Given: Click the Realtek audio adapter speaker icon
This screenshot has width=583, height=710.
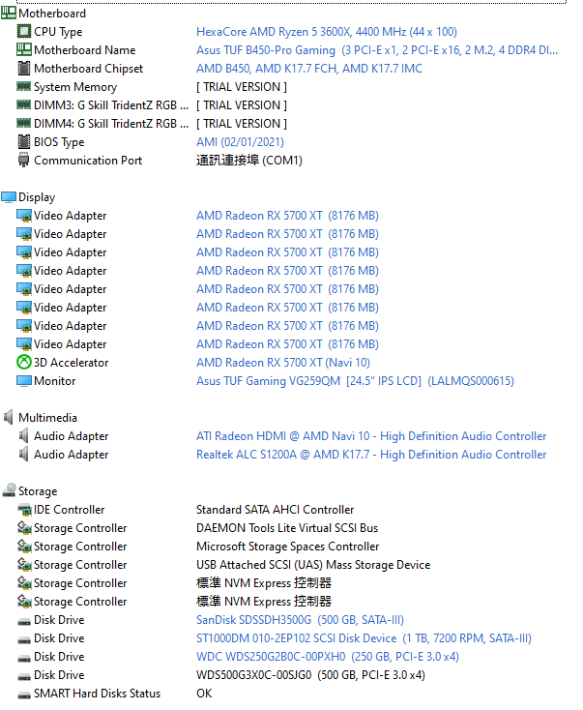Looking at the screenshot, I should [x=24, y=454].
